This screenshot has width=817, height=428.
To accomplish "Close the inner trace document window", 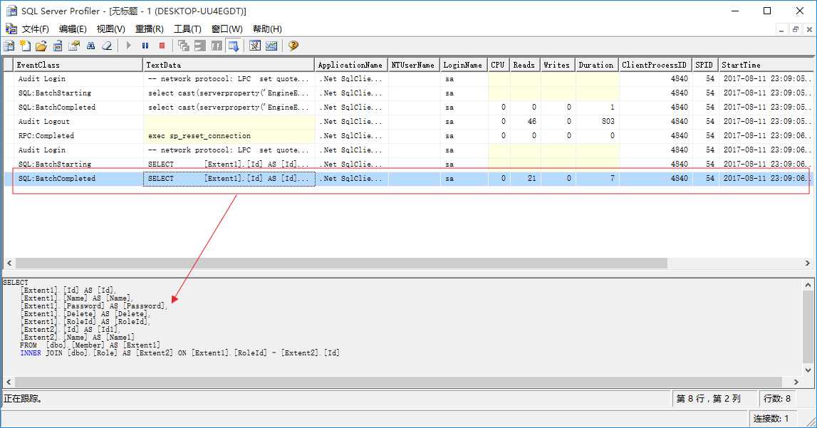I will [809, 30].
